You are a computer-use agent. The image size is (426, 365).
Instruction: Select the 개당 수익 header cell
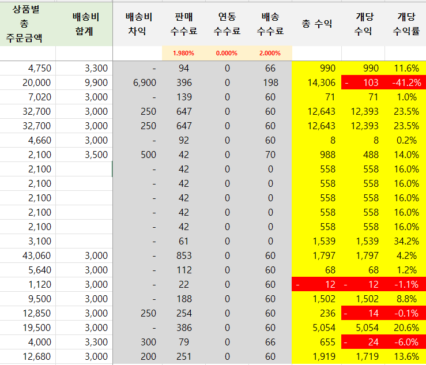[x=363, y=24]
